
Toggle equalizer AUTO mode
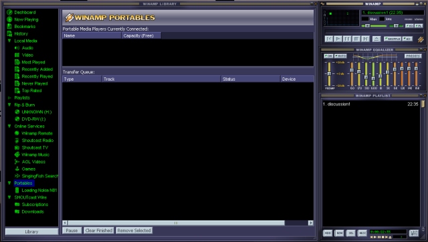pyautogui.click(x=340, y=56)
